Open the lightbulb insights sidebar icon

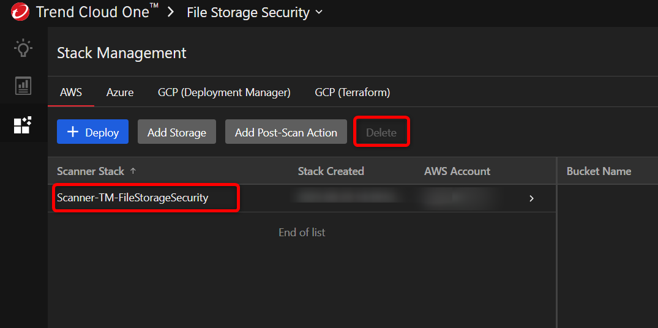(23, 48)
